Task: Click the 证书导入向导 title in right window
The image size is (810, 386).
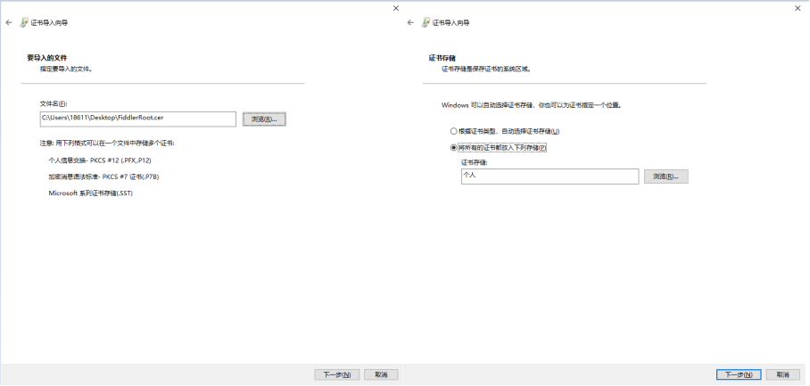Action: click(451, 22)
